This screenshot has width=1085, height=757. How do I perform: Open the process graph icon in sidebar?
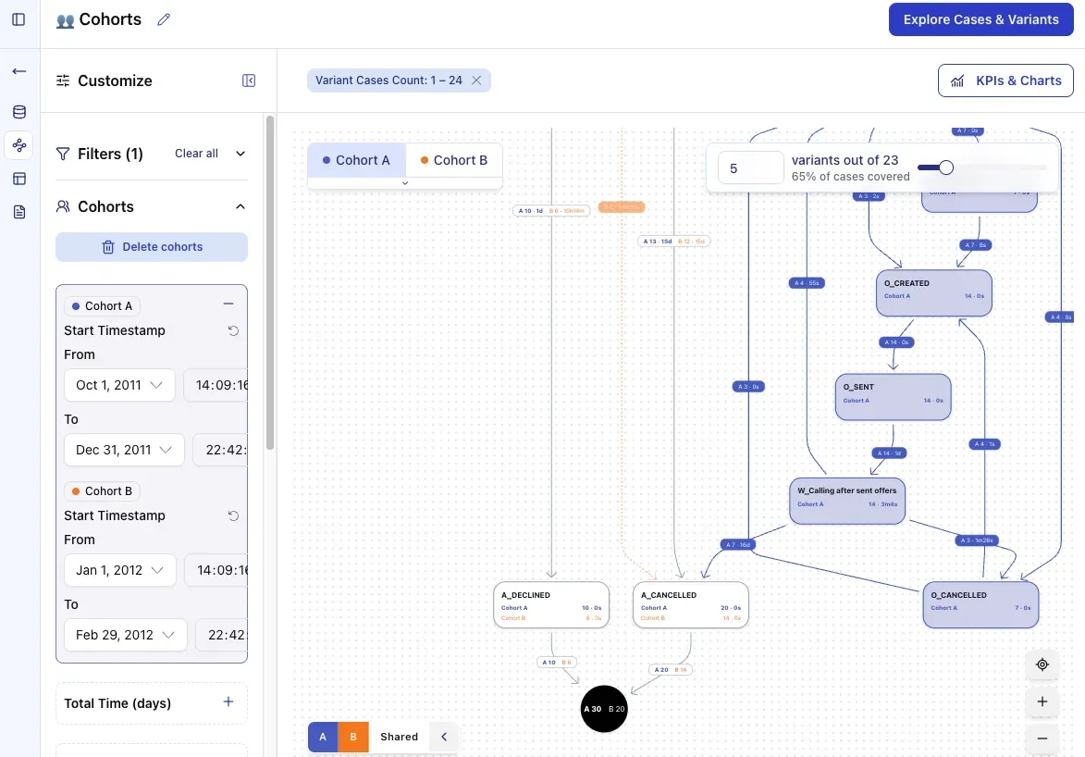pyautogui.click(x=19, y=145)
